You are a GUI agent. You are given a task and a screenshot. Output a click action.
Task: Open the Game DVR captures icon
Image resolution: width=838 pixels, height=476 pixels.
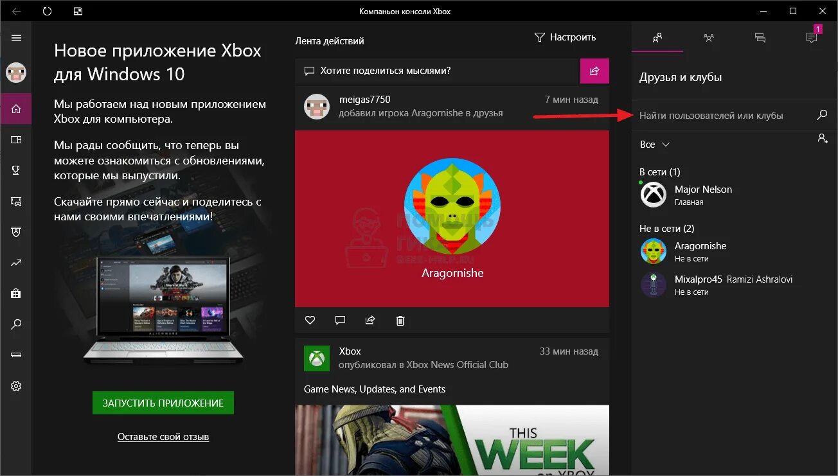tap(16, 201)
